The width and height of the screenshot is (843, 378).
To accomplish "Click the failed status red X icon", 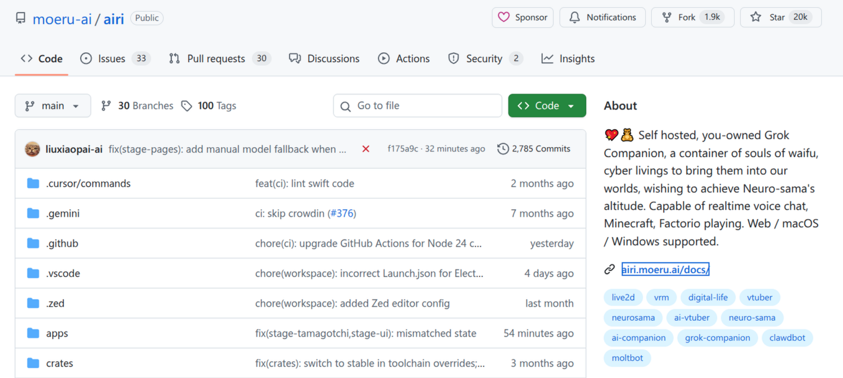I will (366, 149).
